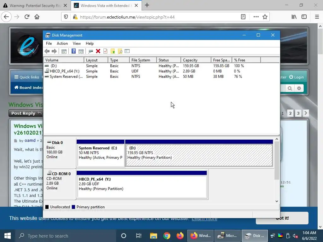This screenshot has width=323, height=242.
Task: Open the Action menu in Disk Management
Action: pos(62,43)
